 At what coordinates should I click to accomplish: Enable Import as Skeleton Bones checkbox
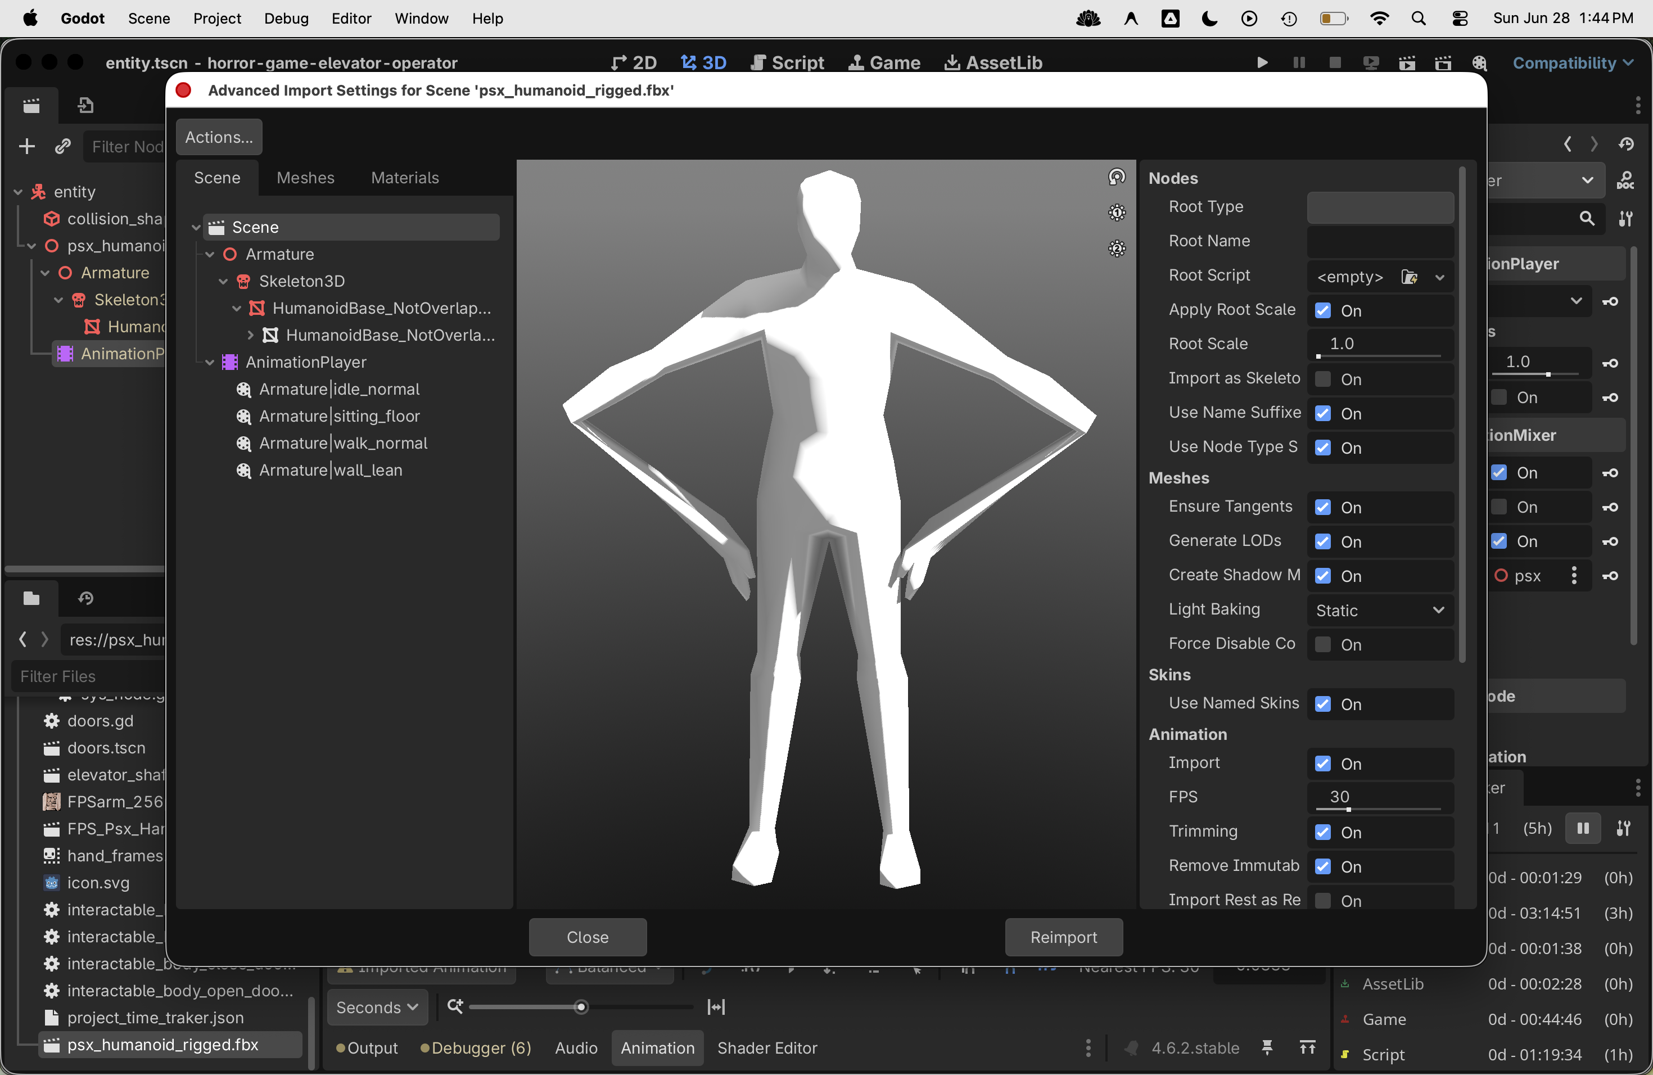pos(1322,379)
